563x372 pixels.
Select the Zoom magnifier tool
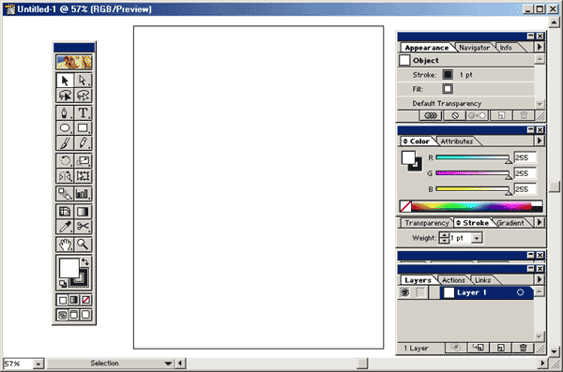(83, 245)
